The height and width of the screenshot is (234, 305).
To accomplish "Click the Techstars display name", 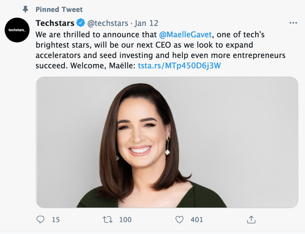I will click(x=55, y=23).
